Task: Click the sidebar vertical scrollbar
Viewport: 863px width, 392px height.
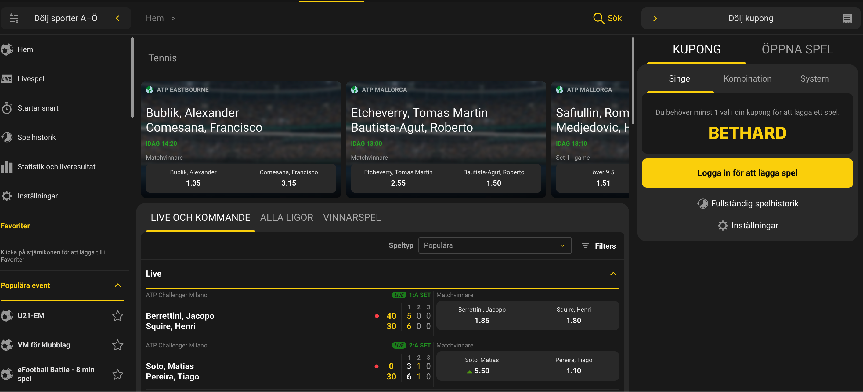Action: coord(133,77)
